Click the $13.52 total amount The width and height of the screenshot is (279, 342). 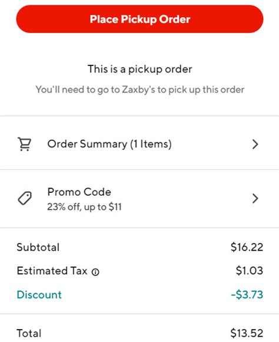[x=247, y=333]
